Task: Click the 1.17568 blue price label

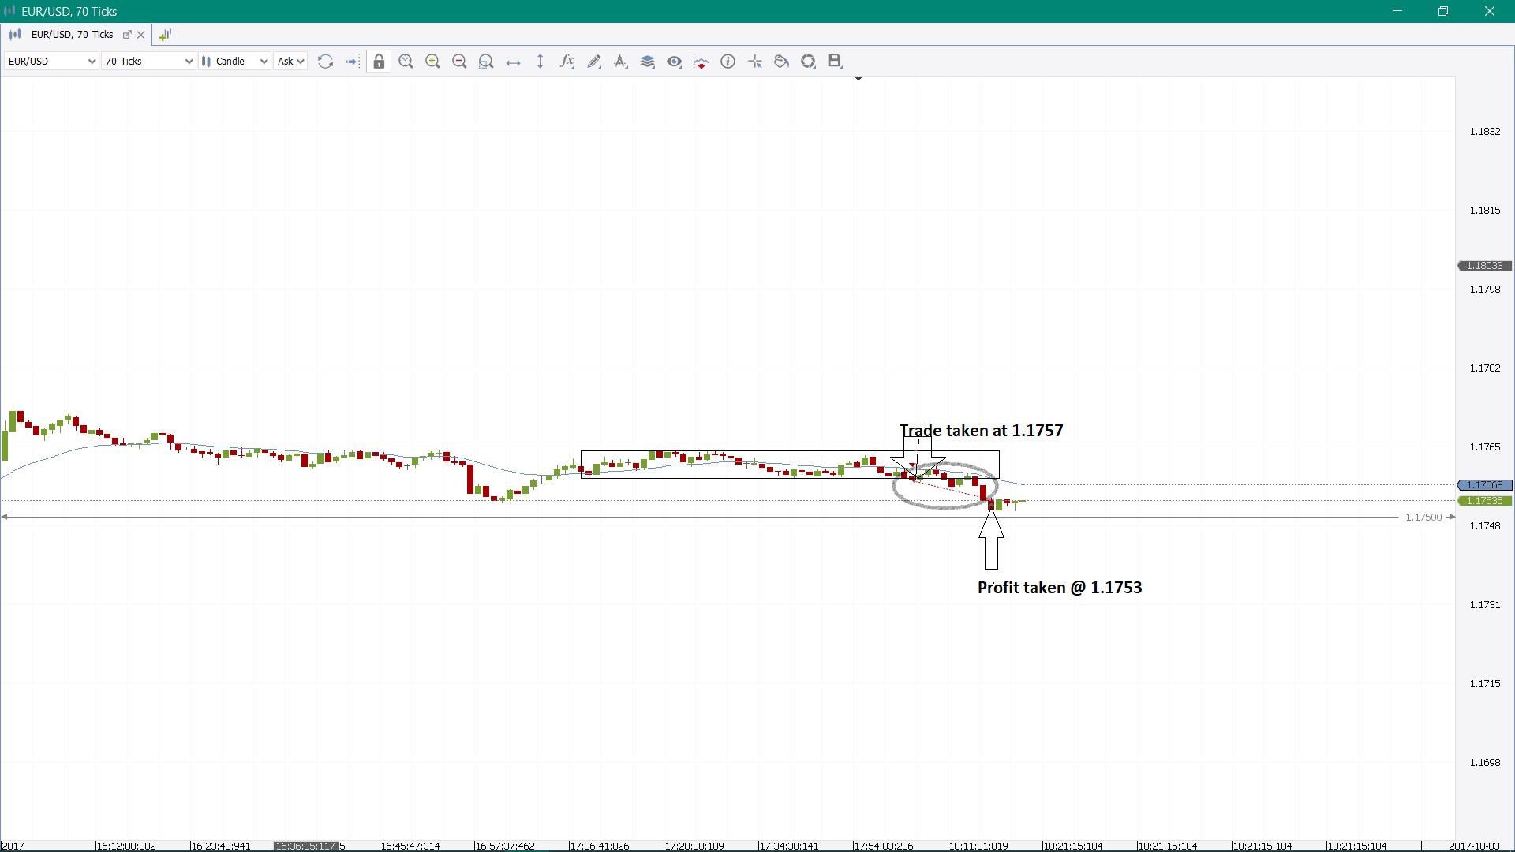Action: pos(1484,485)
